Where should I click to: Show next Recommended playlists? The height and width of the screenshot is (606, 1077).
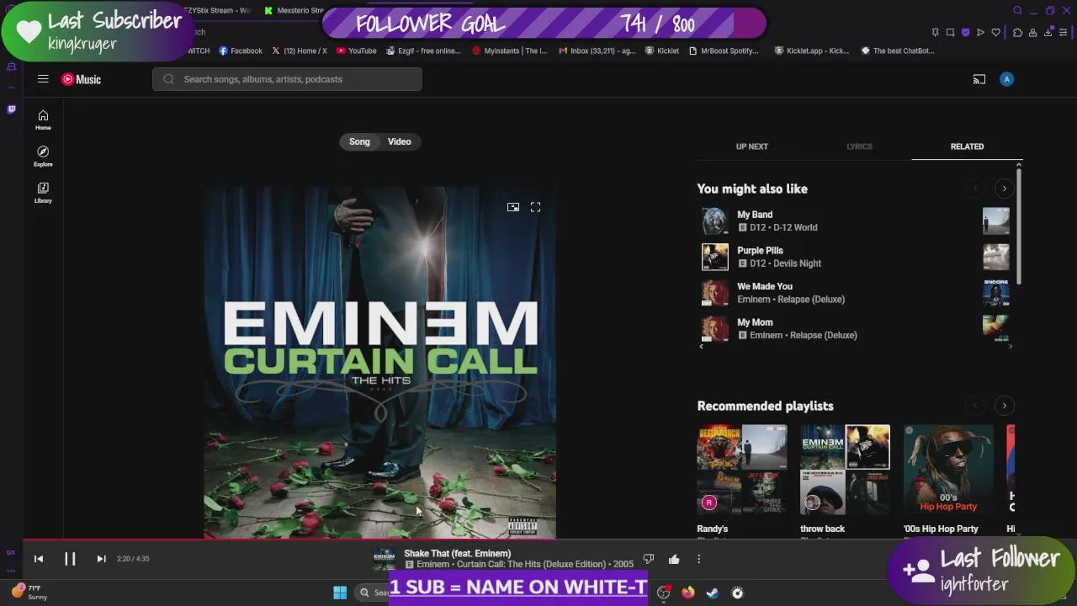point(1004,406)
